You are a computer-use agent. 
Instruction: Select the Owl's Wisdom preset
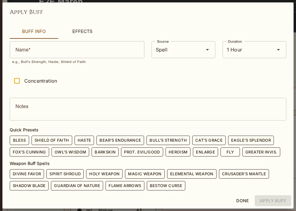[70, 152]
